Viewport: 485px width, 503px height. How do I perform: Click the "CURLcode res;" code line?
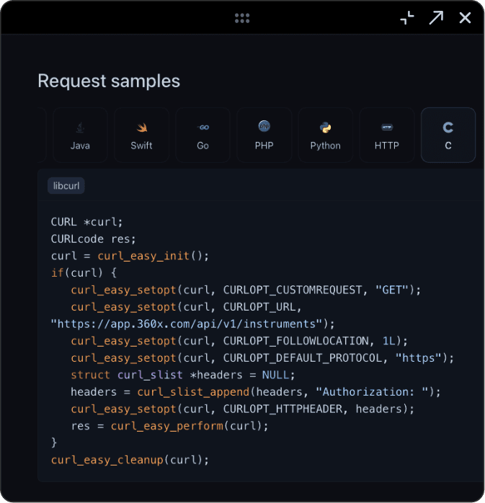click(94, 239)
